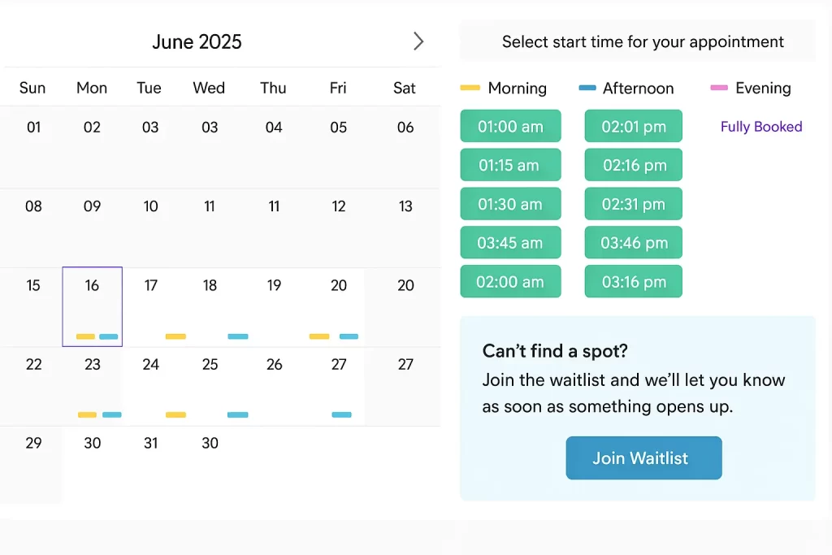Image resolution: width=832 pixels, height=555 pixels.
Task: Select the 02:01 pm time slot
Action: coord(634,127)
